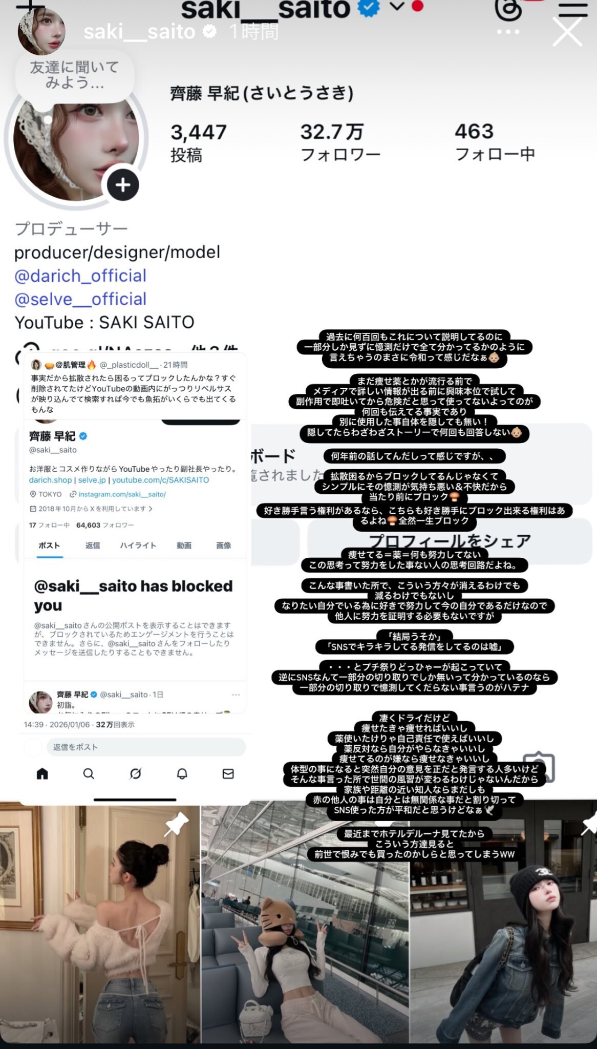Switch to the 返信 tab in the X profile
The width and height of the screenshot is (597, 1049).
coord(93,546)
